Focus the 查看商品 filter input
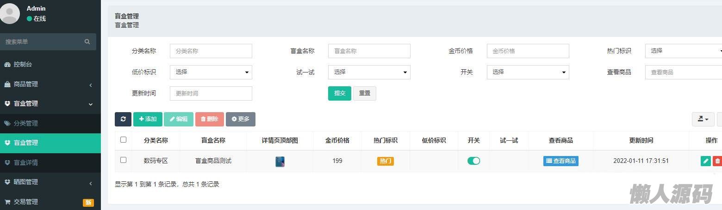722x210 pixels. pyautogui.click(x=684, y=72)
